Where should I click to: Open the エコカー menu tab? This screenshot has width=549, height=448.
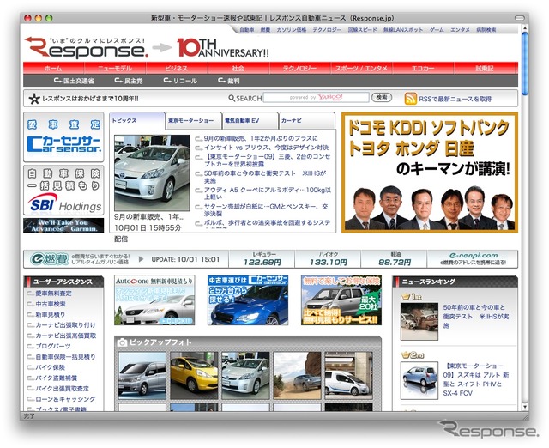423,69
